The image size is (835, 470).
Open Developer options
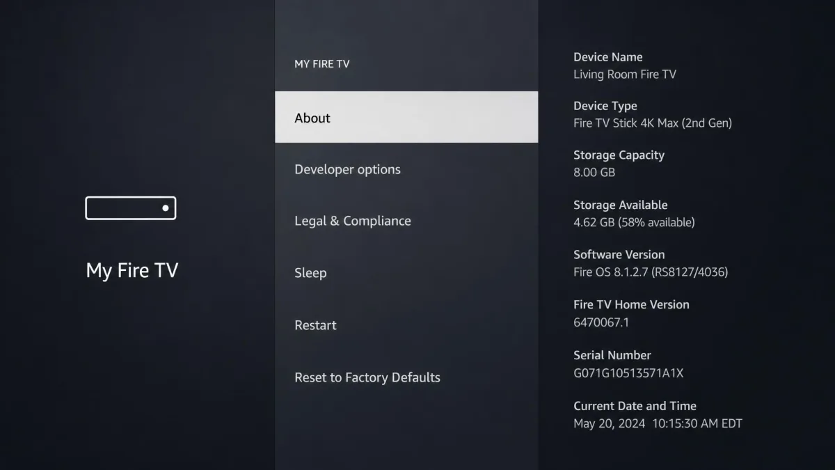406,169
